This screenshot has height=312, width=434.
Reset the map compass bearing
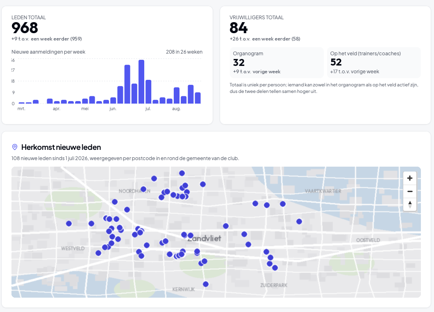click(x=410, y=205)
